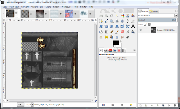Image resolution: width=180 pixels, height=109 pixels.
Task: Toggle lock alpha channel checkerboard icon
Action: click(x=149, y=24)
